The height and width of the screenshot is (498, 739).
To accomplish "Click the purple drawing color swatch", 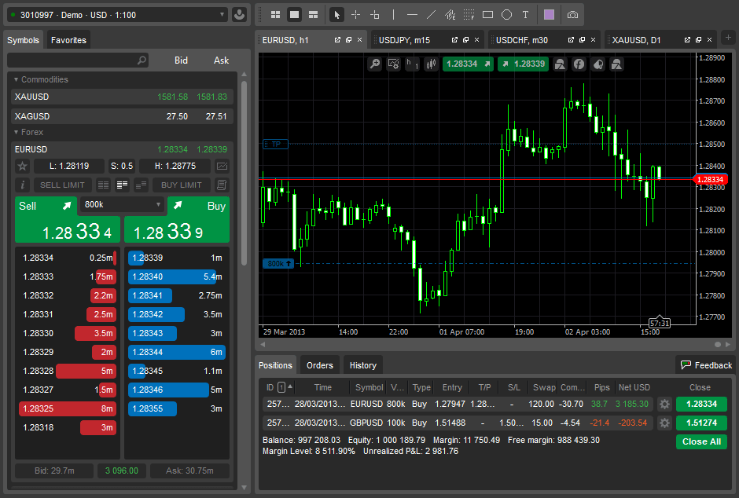I will point(549,15).
